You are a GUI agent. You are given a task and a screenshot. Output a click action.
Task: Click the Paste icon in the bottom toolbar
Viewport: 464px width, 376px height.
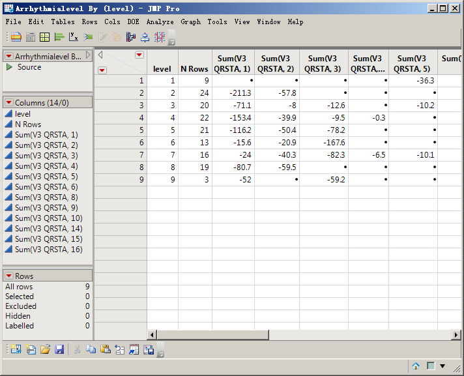click(106, 349)
